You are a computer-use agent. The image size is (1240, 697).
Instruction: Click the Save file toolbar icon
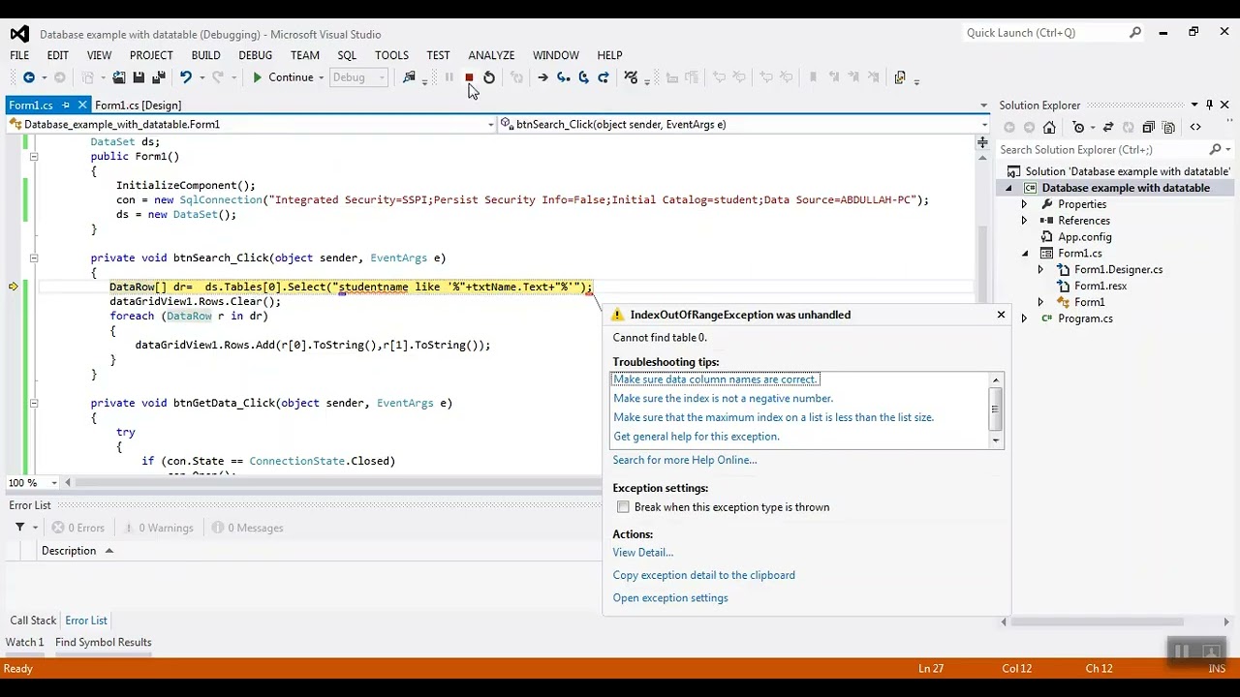pos(139,77)
